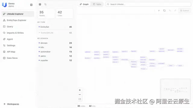Zoom out the graph canvas

click(x=80, y=94)
